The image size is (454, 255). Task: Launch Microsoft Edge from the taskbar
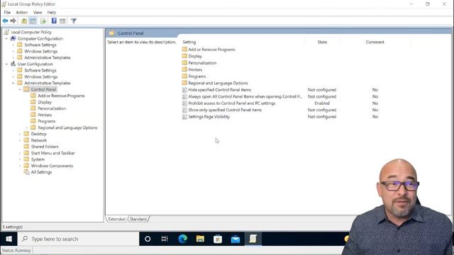click(183, 239)
